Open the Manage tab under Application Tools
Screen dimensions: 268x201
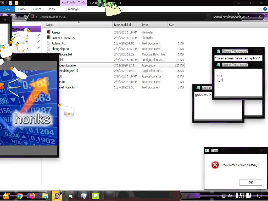[x=73, y=9]
